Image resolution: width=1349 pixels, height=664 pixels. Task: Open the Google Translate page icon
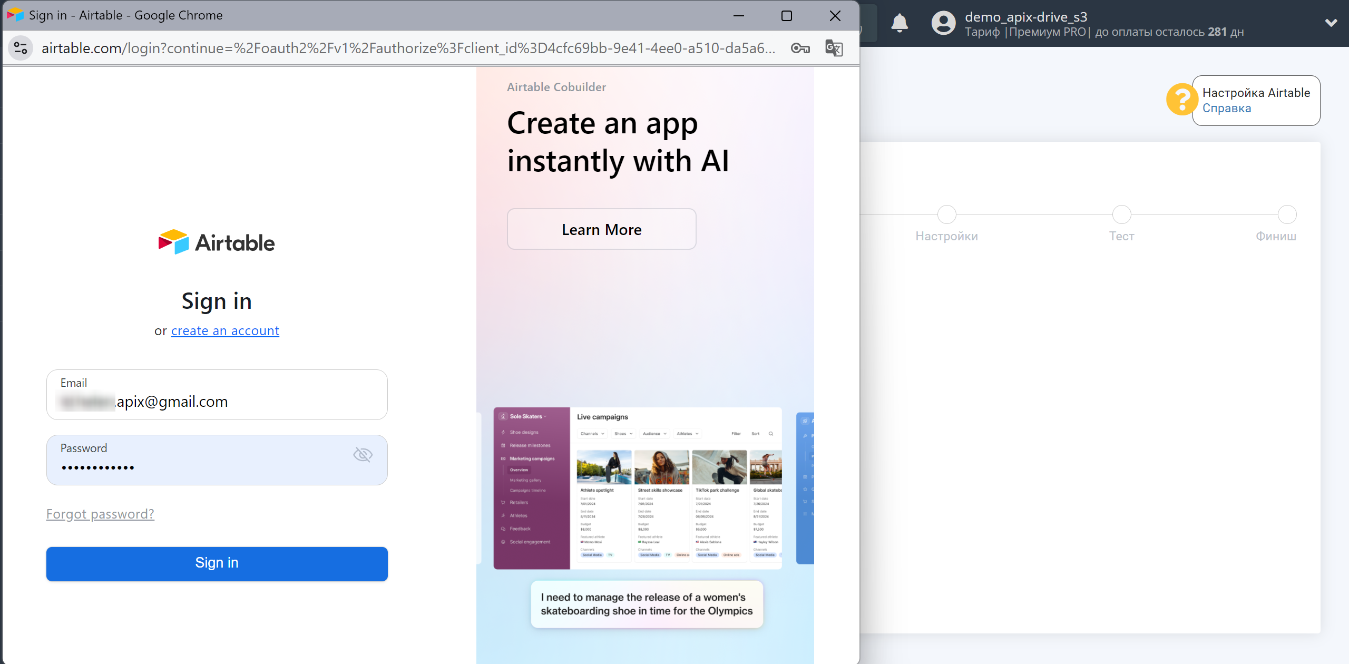834,48
